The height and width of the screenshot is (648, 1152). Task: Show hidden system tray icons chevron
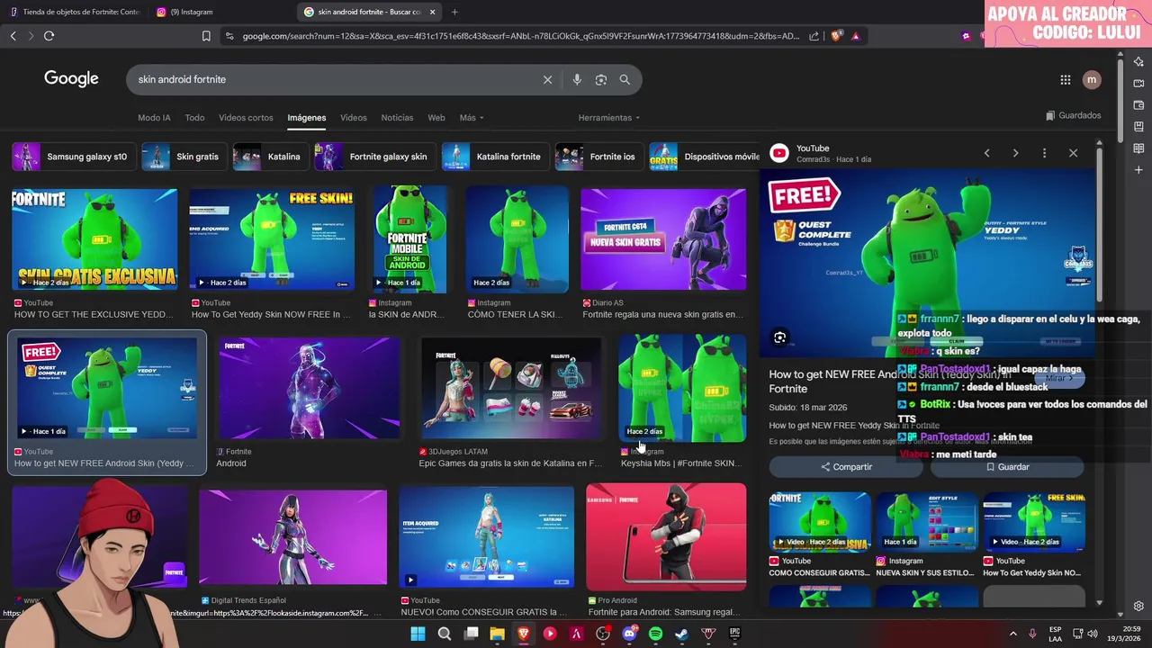(x=1012, y=634)
